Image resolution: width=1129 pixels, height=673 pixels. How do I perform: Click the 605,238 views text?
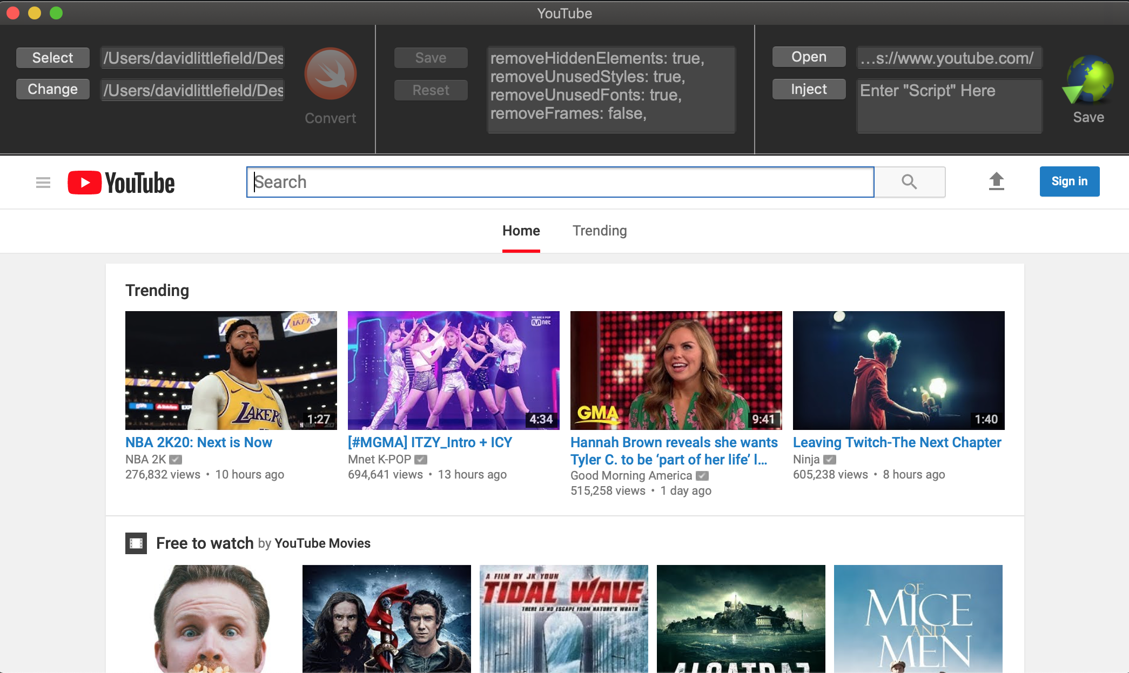[x=830, y=475]
